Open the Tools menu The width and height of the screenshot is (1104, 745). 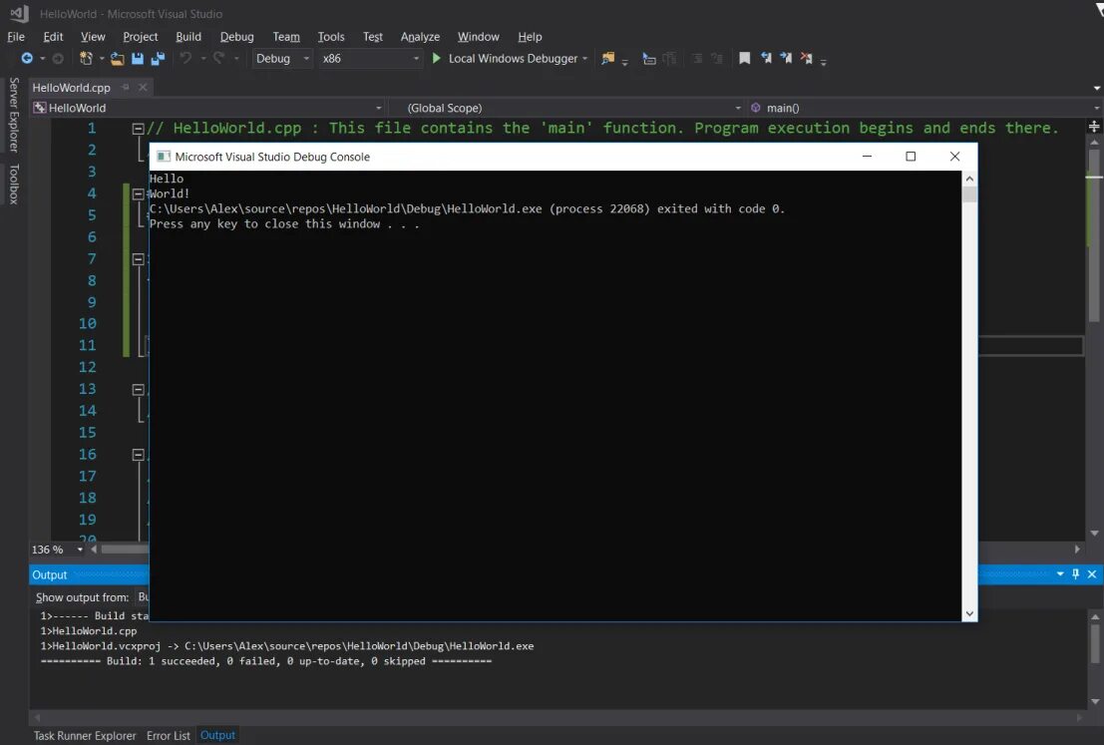pyautogui.click(x=331, y=37)
